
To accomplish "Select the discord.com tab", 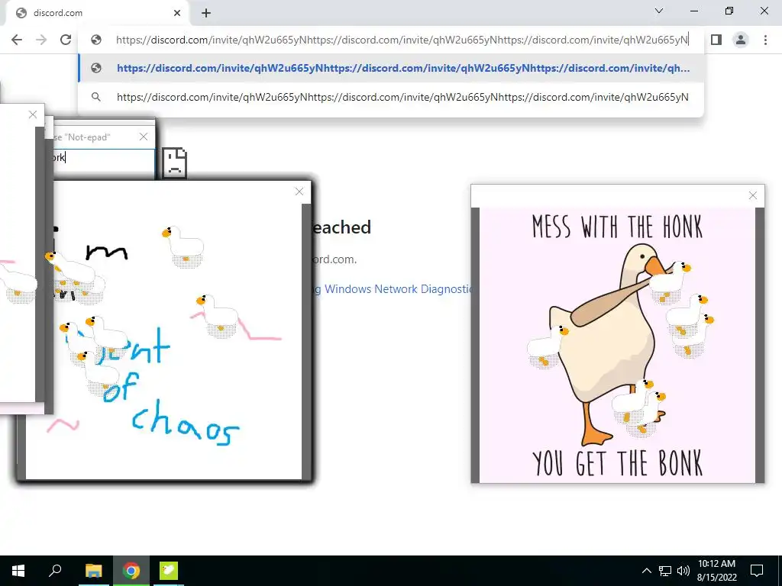I will click(97, 14).
